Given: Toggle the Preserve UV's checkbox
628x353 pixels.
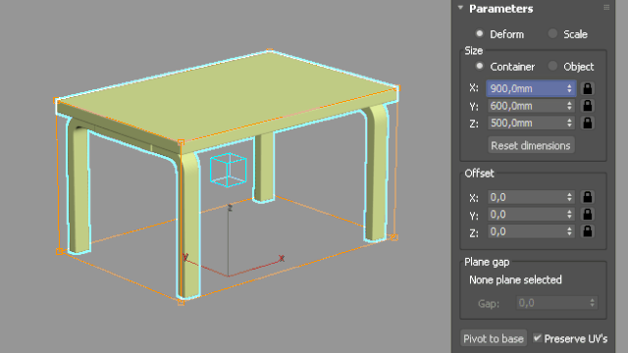Looking at the screenshot, I should coord(537,338).
